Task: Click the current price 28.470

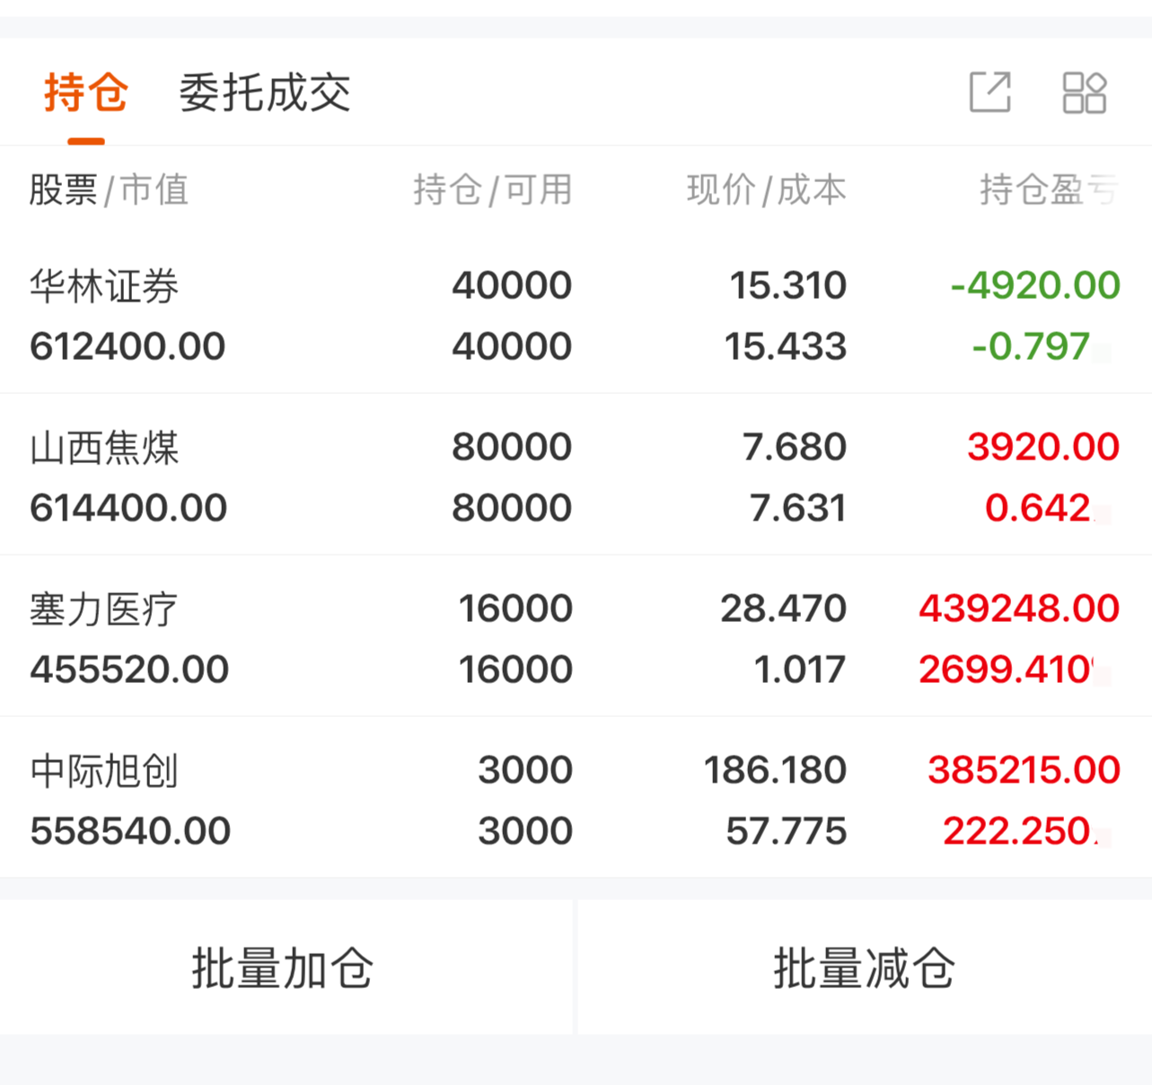Action: (x=784, y=608)
